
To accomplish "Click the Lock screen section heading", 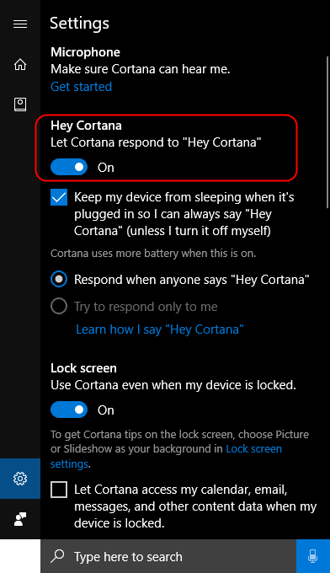I will 83,368.
